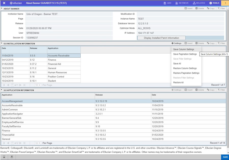Select the Accounts Receivable cell

coord(64,56)
